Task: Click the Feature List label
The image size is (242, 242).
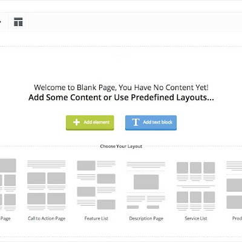Action: coord(96,218)
